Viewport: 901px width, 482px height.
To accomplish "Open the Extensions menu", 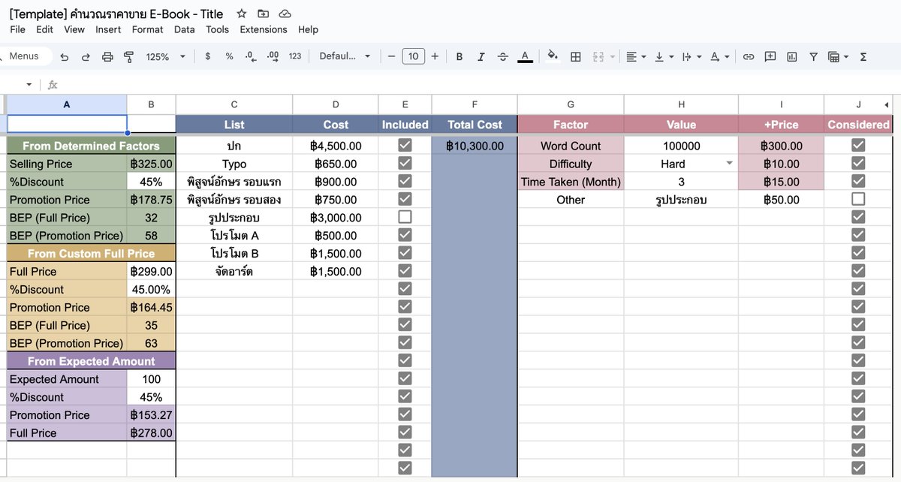I will pyautogui.click(x=264, y=29).
